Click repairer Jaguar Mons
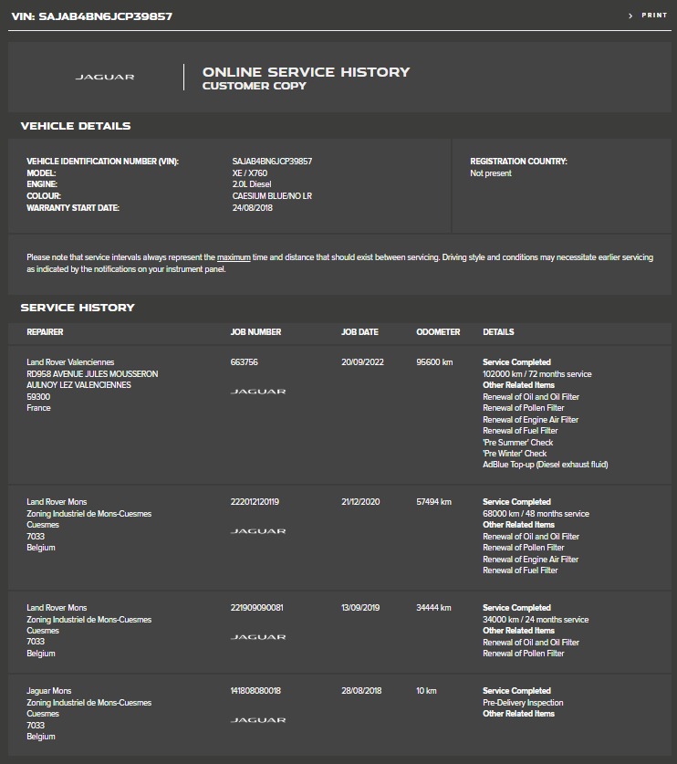Viewport: 677px width, 764px height. 48,690
